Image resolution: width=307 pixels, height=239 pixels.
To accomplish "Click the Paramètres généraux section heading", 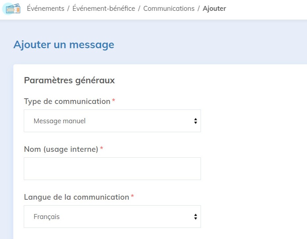I will tap(69, 80).
